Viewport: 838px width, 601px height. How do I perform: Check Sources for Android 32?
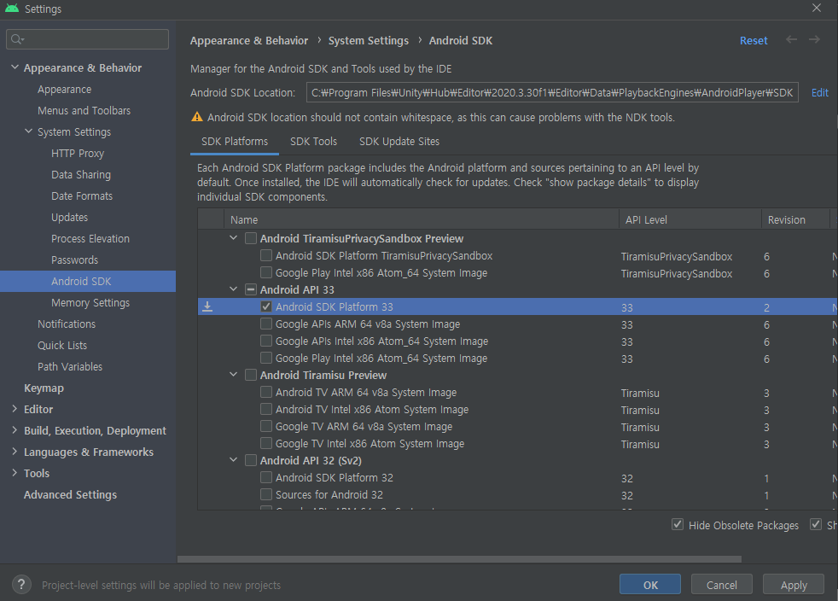[266, 494]
